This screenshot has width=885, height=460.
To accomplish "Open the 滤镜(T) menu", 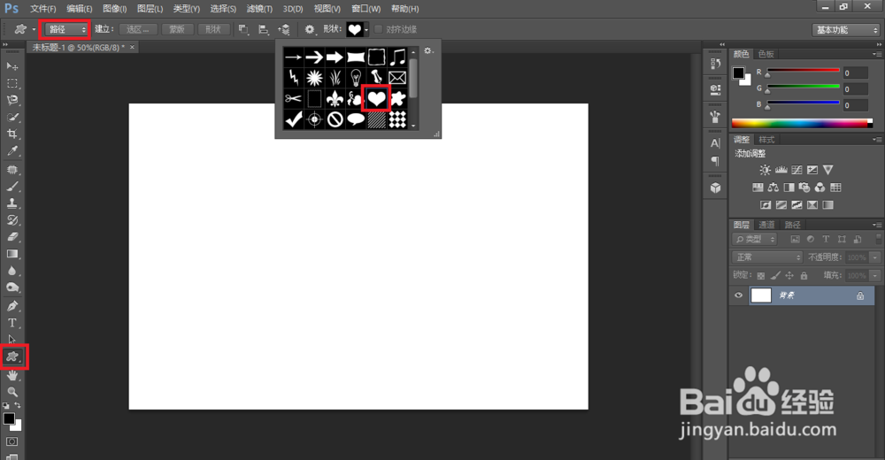I will coord(259,9).
